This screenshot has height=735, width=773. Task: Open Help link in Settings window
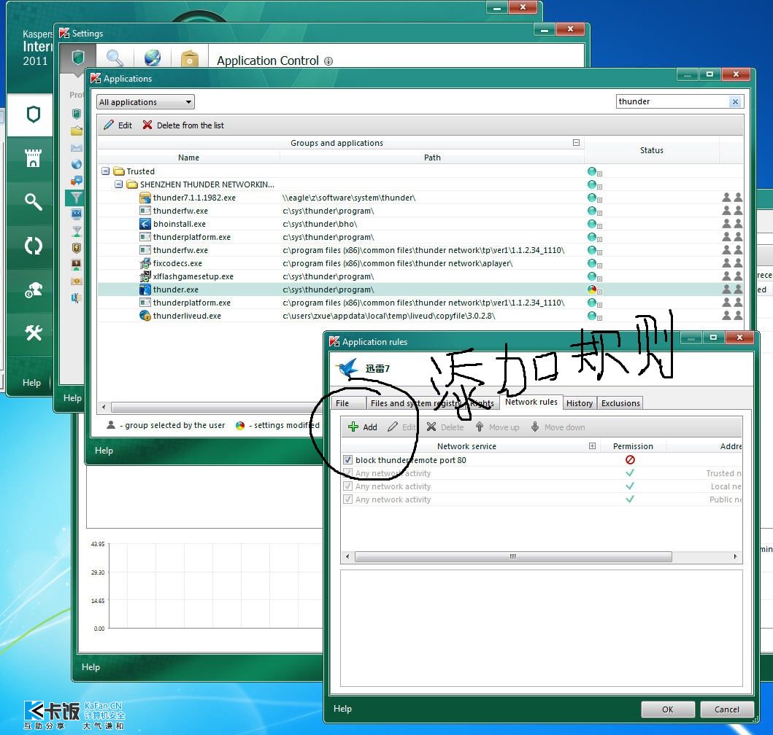(72, 398)
